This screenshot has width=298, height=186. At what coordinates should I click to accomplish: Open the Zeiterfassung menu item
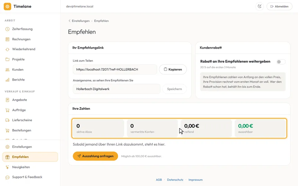click(30, 29)
